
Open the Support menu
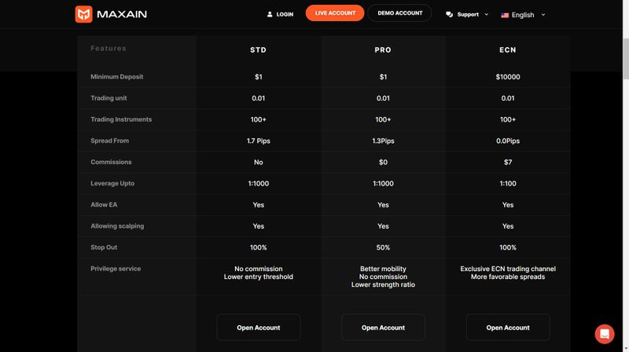click(467, 14)
